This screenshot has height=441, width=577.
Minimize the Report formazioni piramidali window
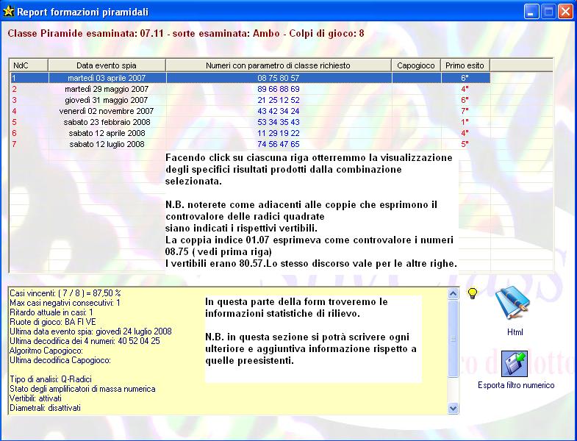point(531,12)
